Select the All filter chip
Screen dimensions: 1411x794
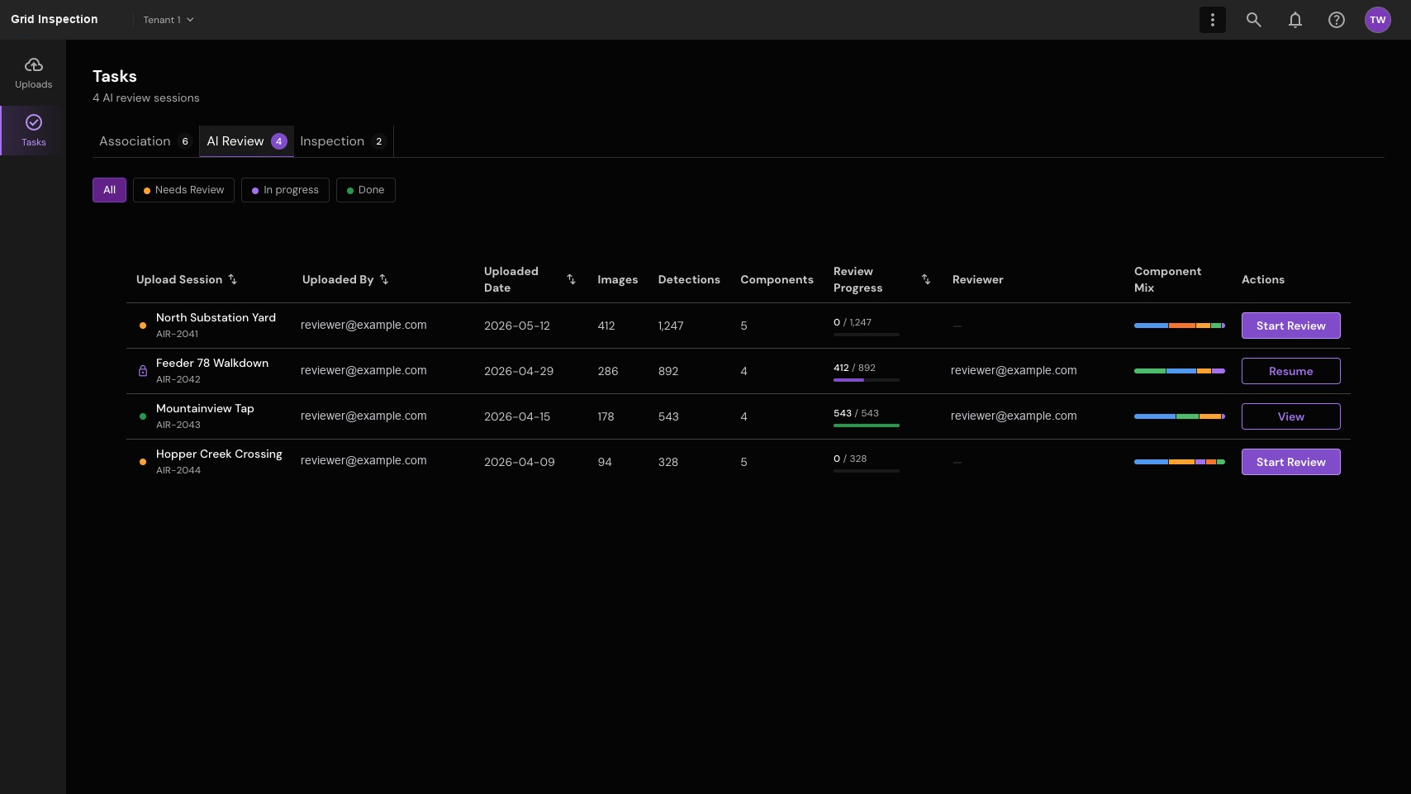tap(109, 190)
